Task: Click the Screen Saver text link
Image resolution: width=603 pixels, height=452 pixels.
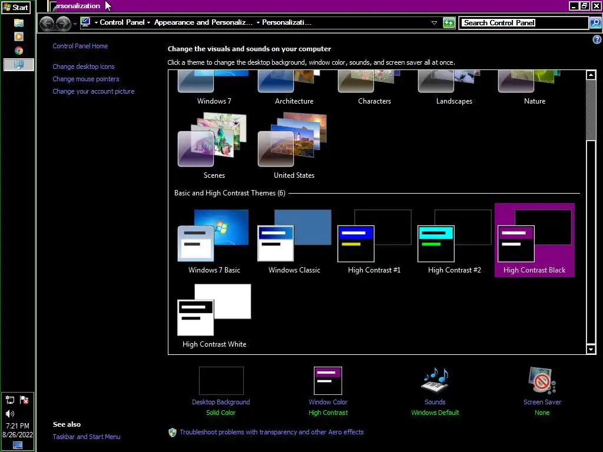Action: pyautogui.click(x=542, y=402)
